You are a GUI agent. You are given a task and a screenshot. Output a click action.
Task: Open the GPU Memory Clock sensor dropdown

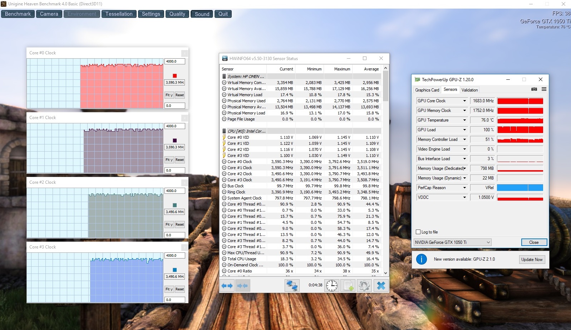pos(464,110)
